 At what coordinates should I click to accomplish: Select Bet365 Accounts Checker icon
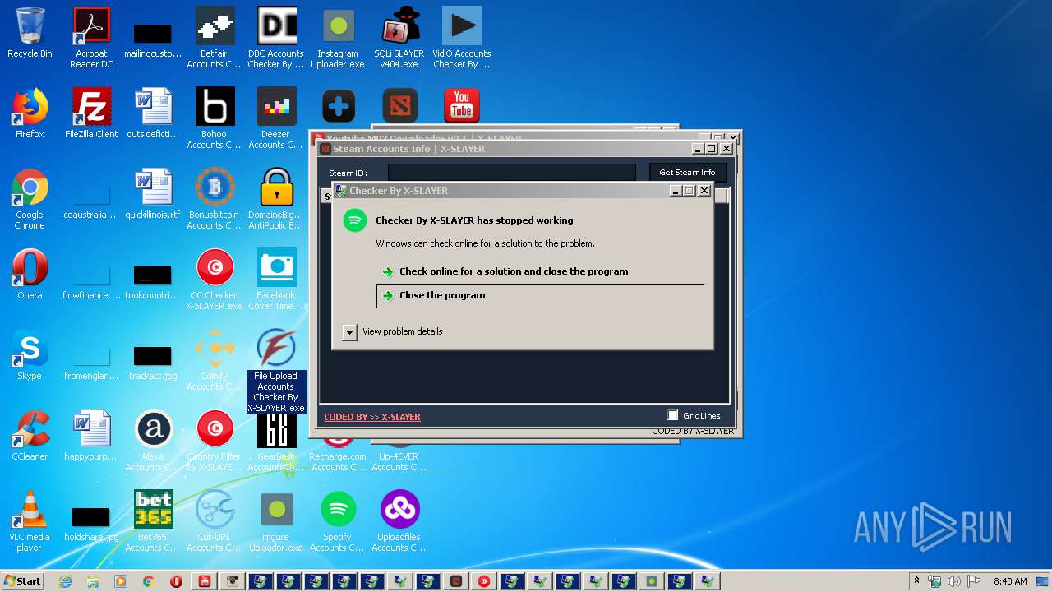click(153, 520)
